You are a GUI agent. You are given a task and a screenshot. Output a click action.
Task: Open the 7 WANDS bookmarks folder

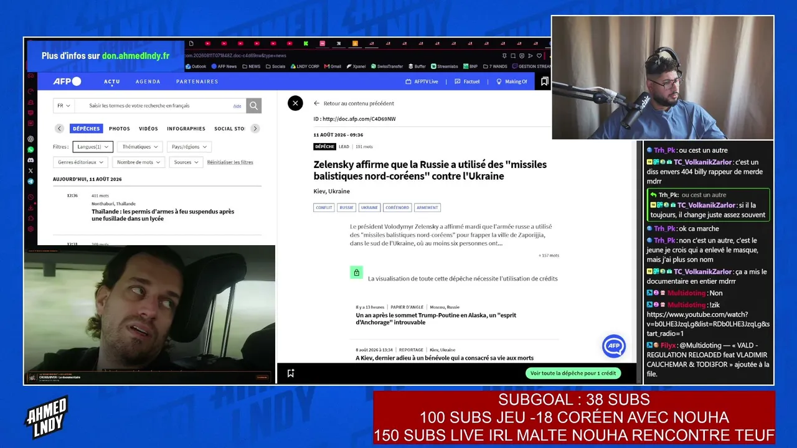tap(495, 67)
